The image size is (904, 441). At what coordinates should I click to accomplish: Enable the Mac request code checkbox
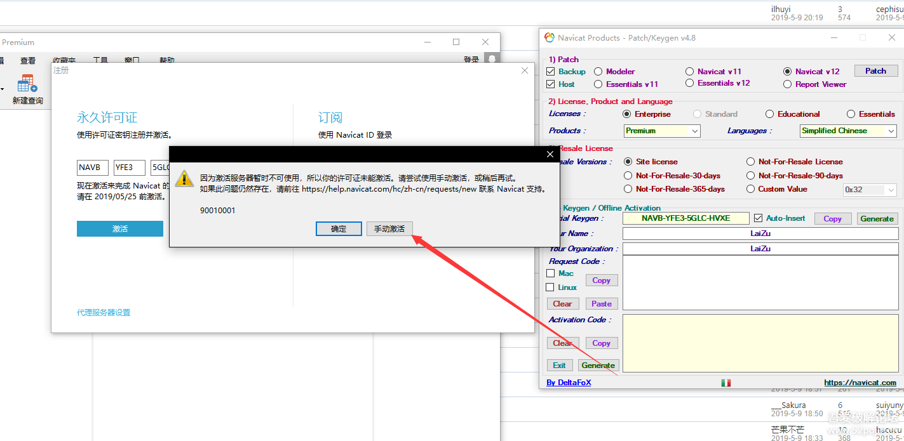[551, 273]
